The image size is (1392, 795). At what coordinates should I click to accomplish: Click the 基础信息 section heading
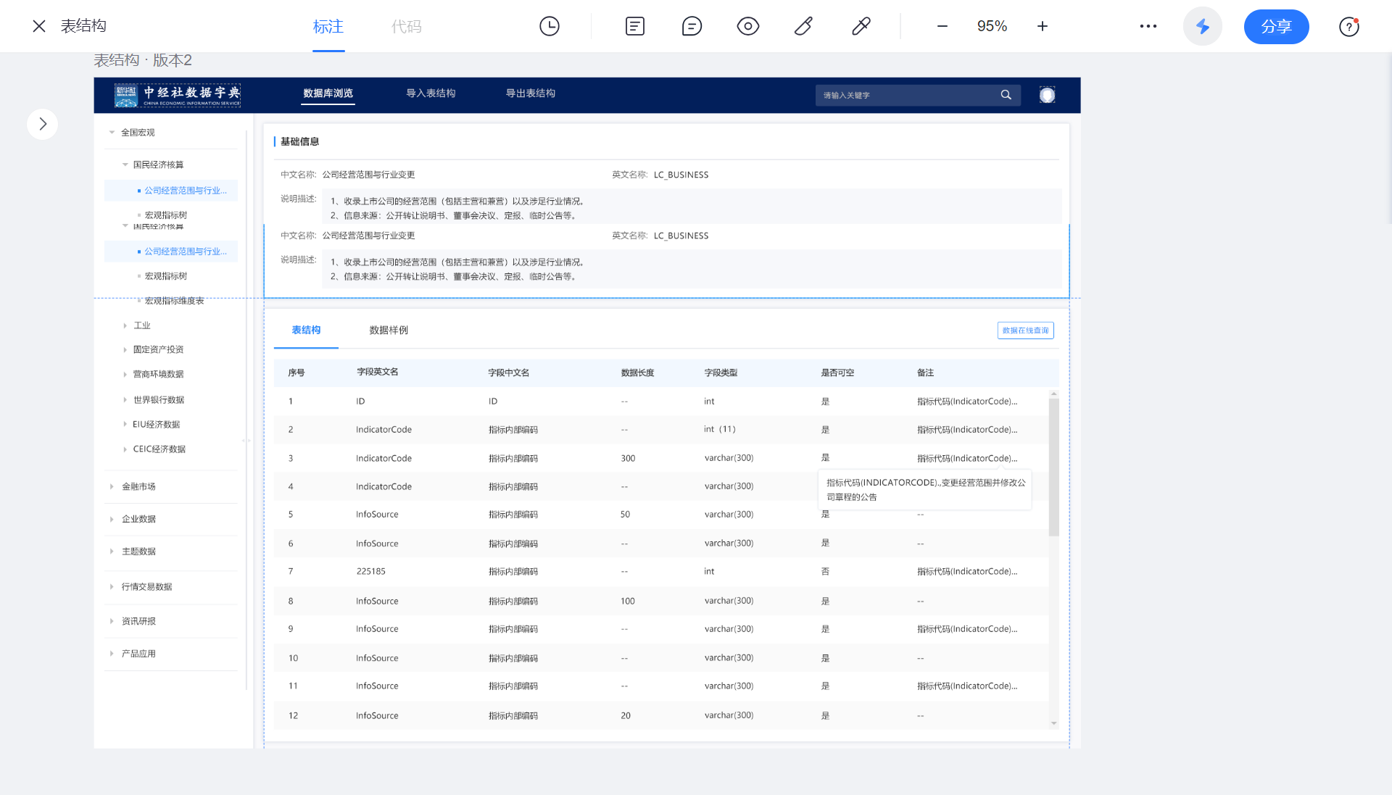click(299, 142)
